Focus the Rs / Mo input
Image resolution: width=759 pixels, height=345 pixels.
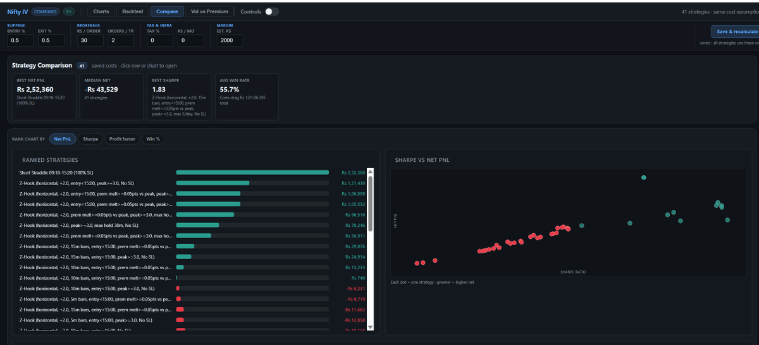pyautogui.click(x=190, y=40)
